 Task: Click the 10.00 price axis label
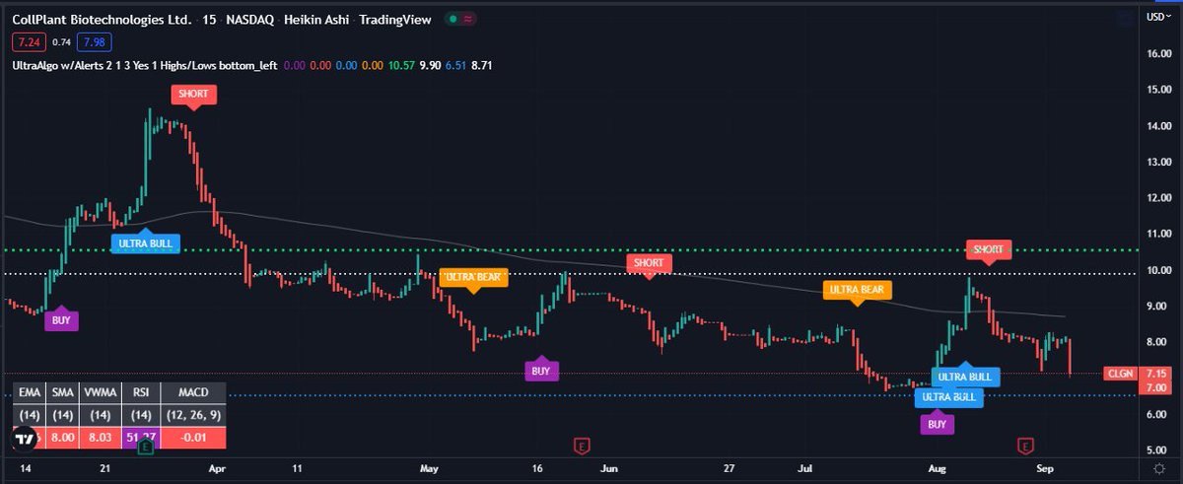point(1156,270)
